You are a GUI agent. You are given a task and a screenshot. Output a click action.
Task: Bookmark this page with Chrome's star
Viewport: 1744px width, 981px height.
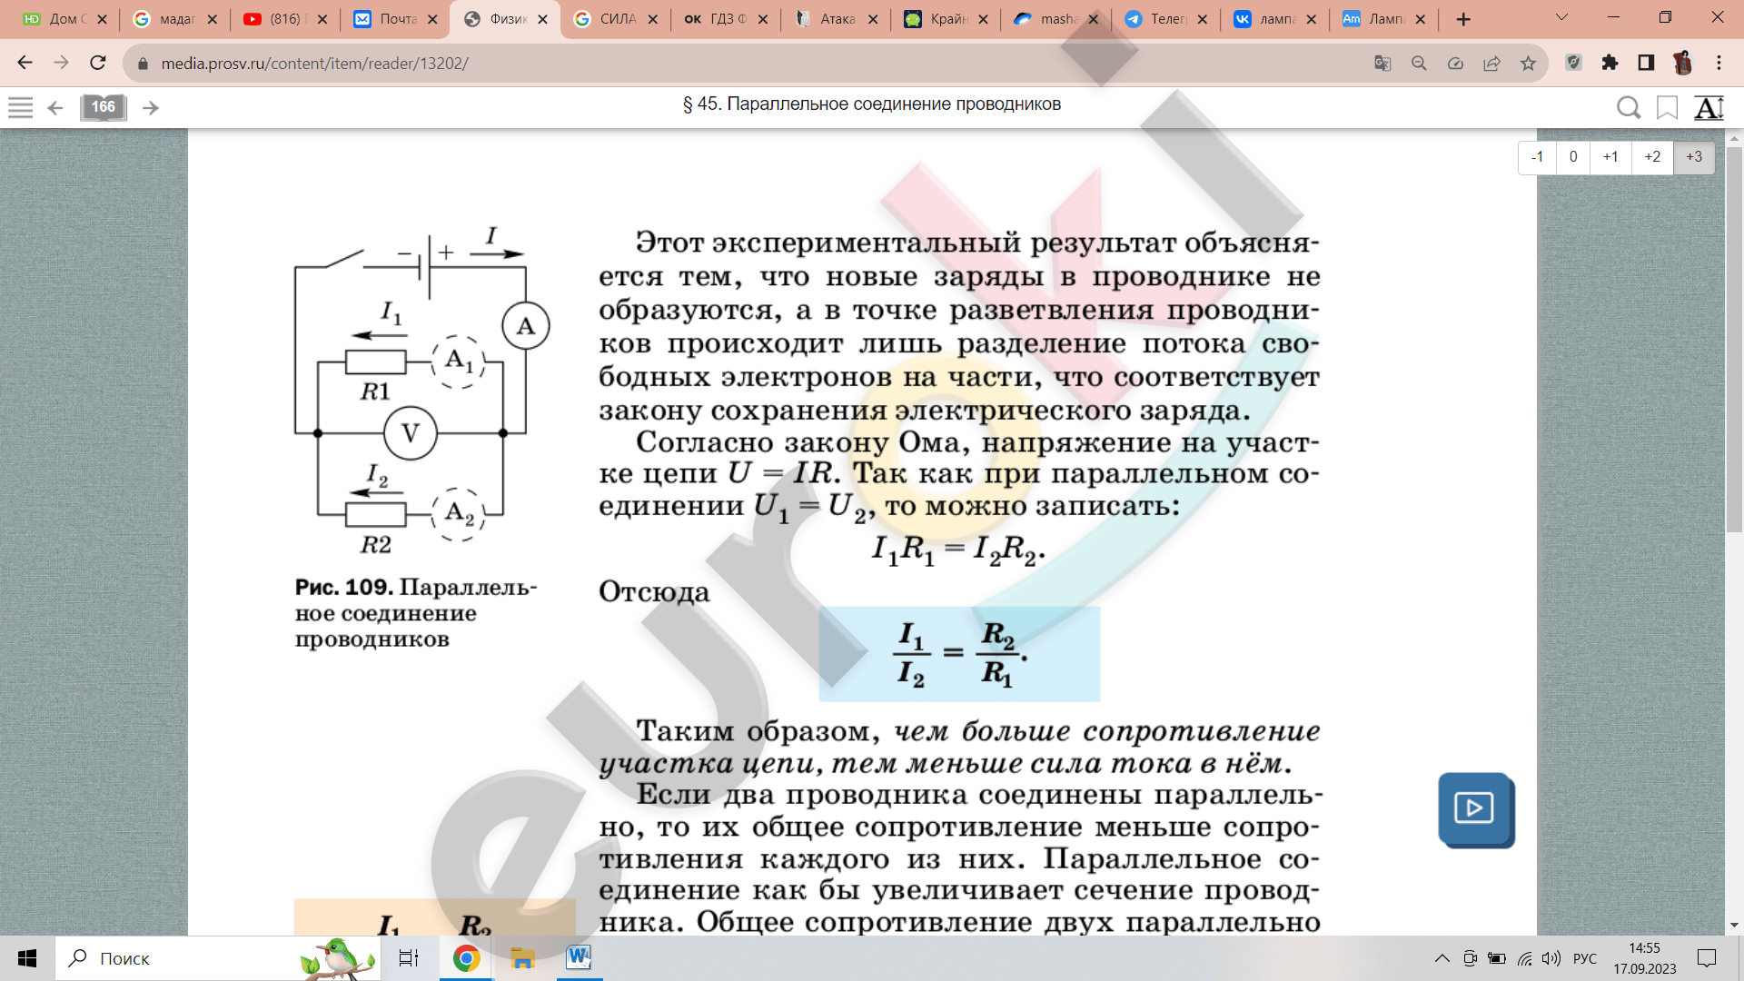[x=1528, y=64]
